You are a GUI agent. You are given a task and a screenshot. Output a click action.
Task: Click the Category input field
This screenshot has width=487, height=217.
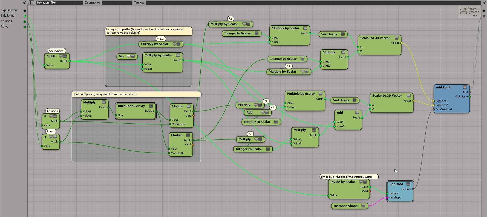(117, 3)
